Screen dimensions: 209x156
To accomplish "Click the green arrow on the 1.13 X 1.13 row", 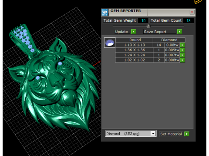I will [x=182, y=45].
